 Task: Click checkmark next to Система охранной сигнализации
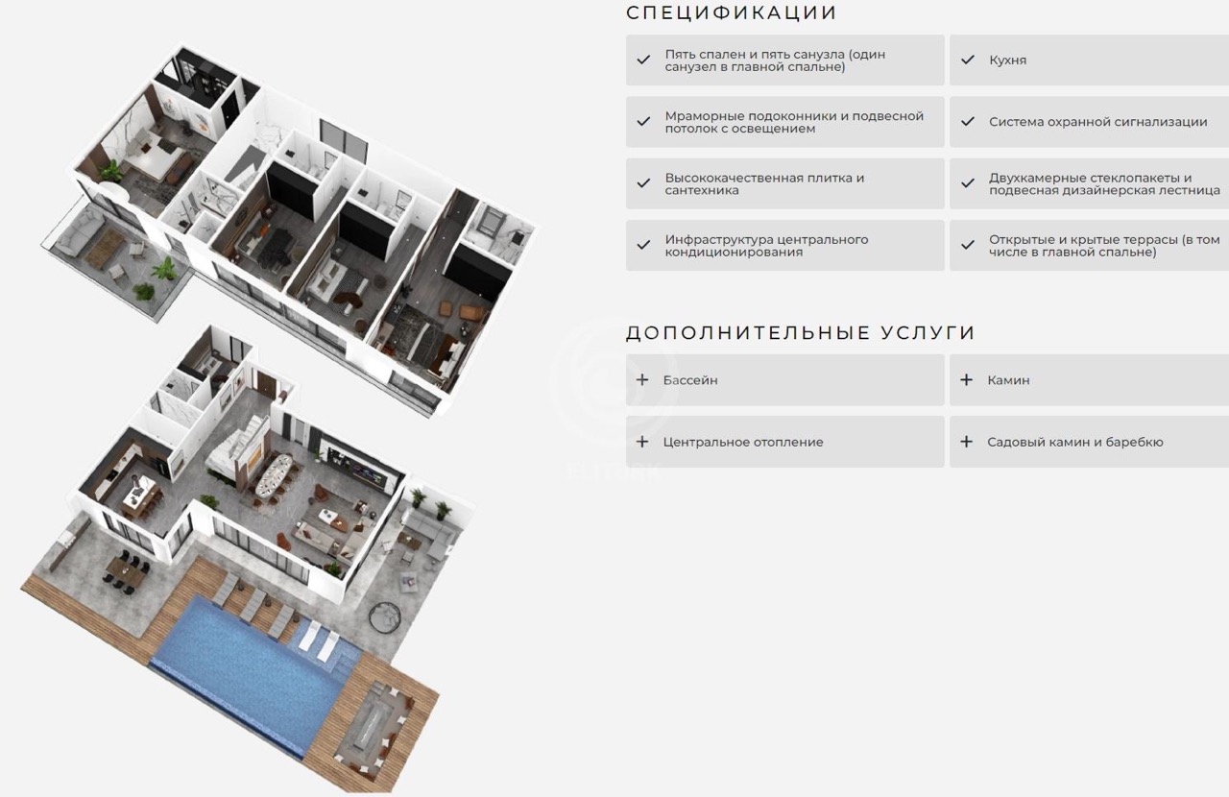coord(968,122)
